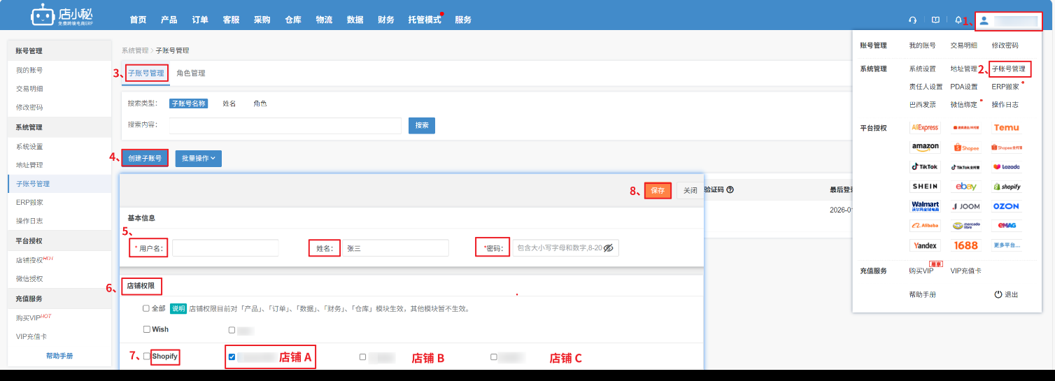Image resolution: width=1055 pixels, height=381 pixels.
Task: Click the TikTok platform logo
Action: tap(925, 167)
